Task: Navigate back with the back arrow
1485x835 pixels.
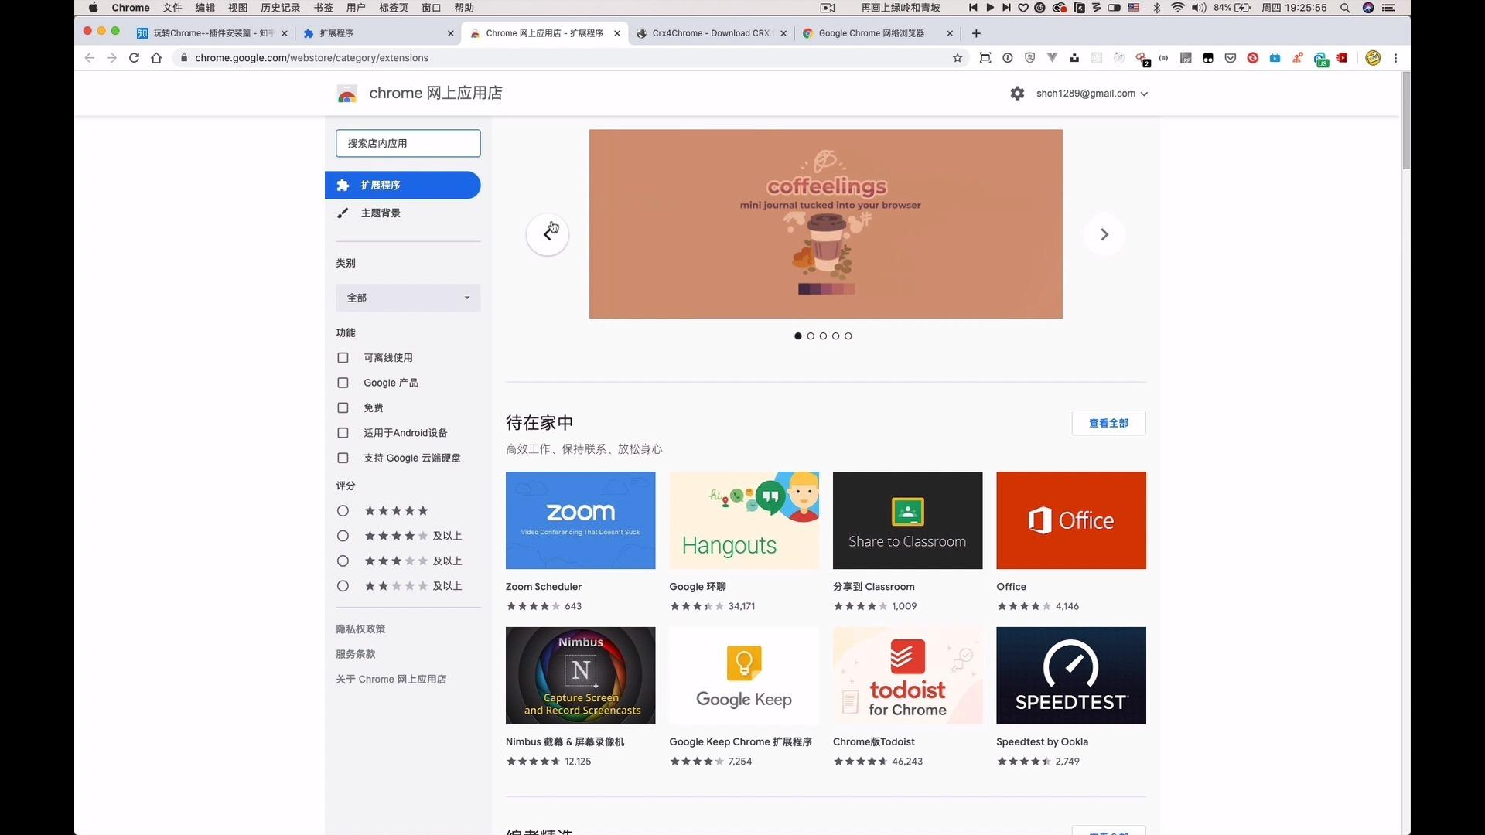Action: 90,58
